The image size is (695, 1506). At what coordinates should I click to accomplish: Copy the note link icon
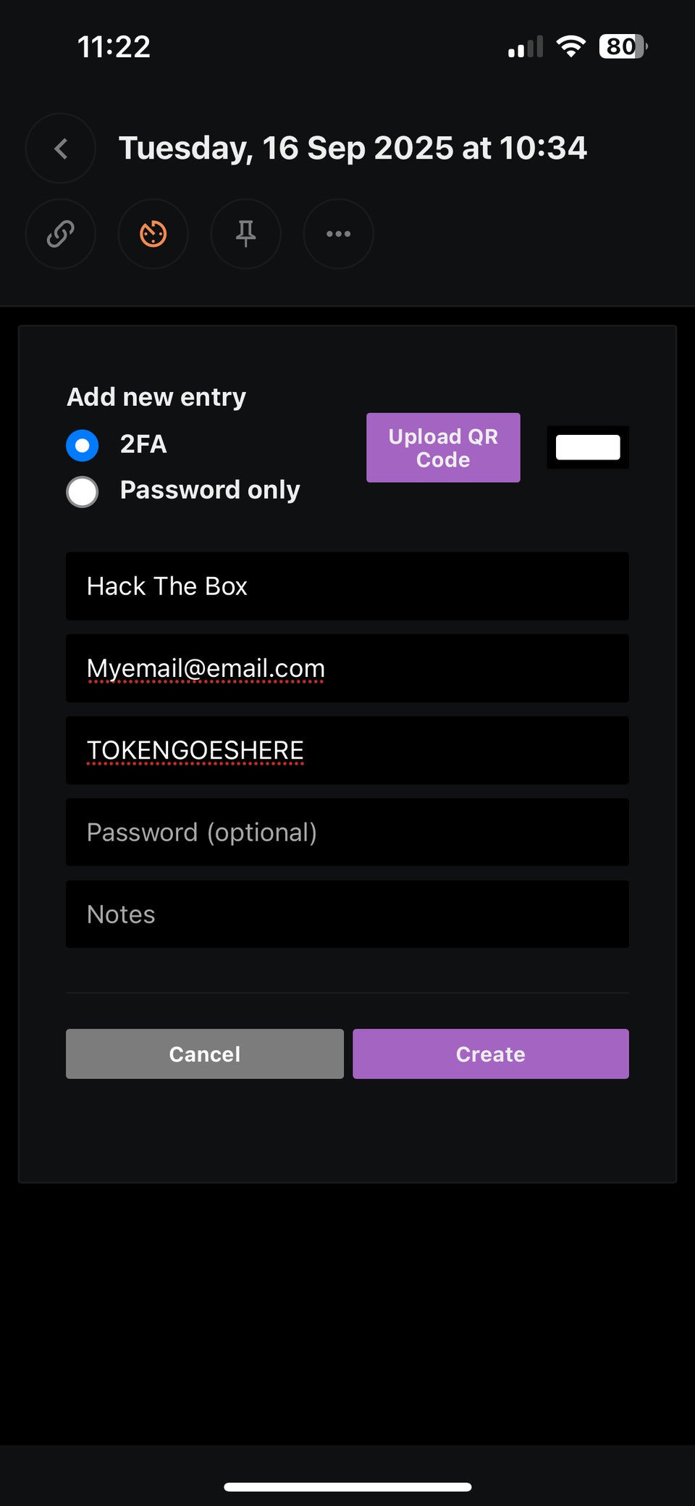tap(61, 234)
